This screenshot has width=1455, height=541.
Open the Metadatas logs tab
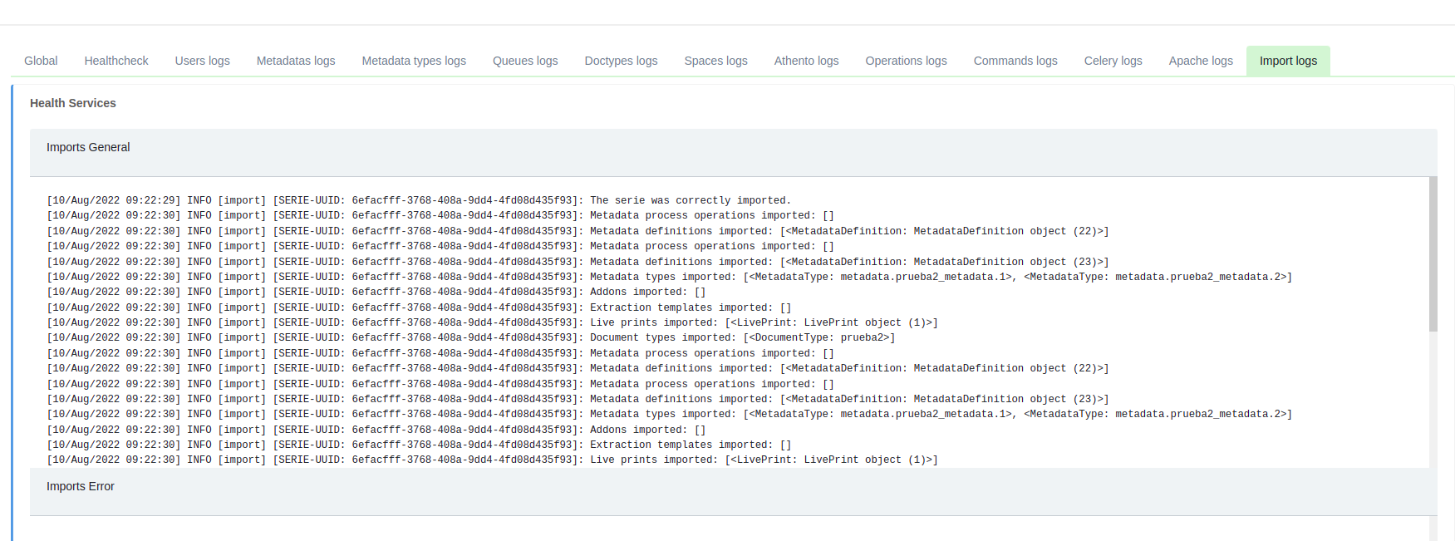[296, 61]
